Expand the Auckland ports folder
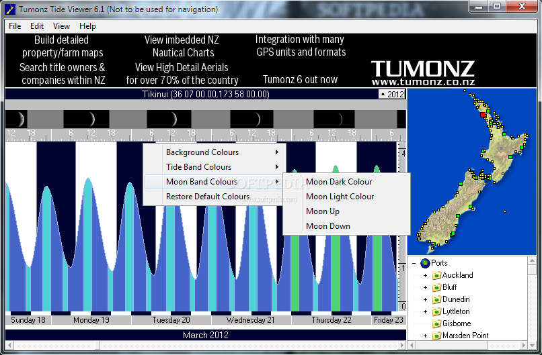 click(426, 275)
